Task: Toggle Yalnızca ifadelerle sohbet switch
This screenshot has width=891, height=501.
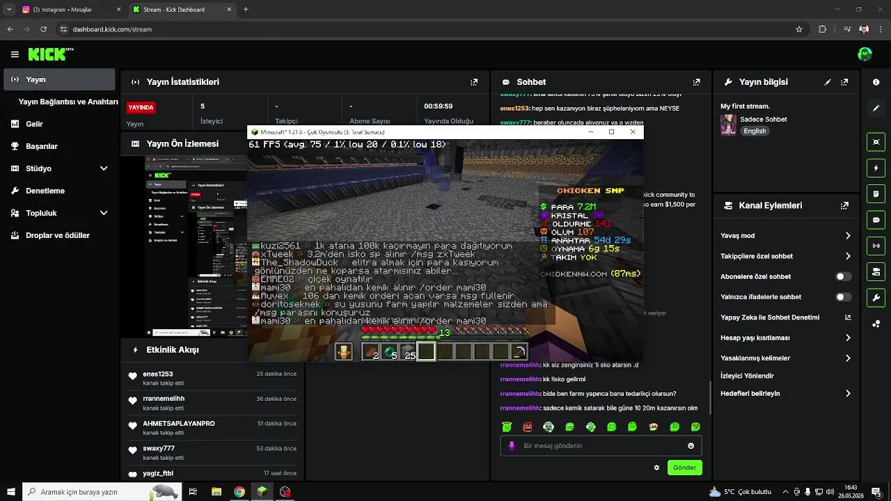Action: [843, 297]
